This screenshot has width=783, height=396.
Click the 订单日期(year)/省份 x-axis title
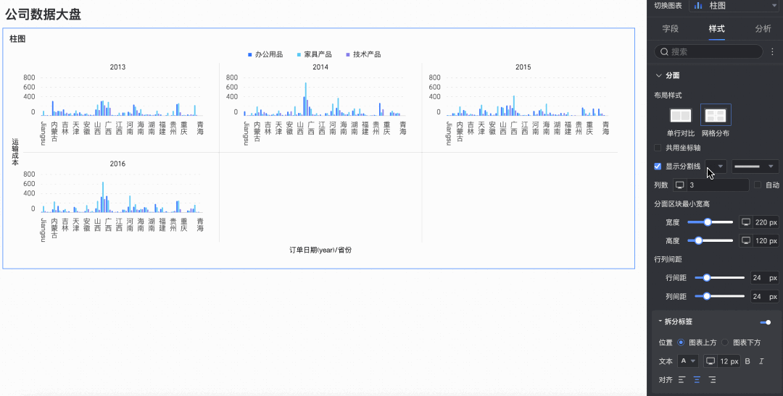point(320,250)
